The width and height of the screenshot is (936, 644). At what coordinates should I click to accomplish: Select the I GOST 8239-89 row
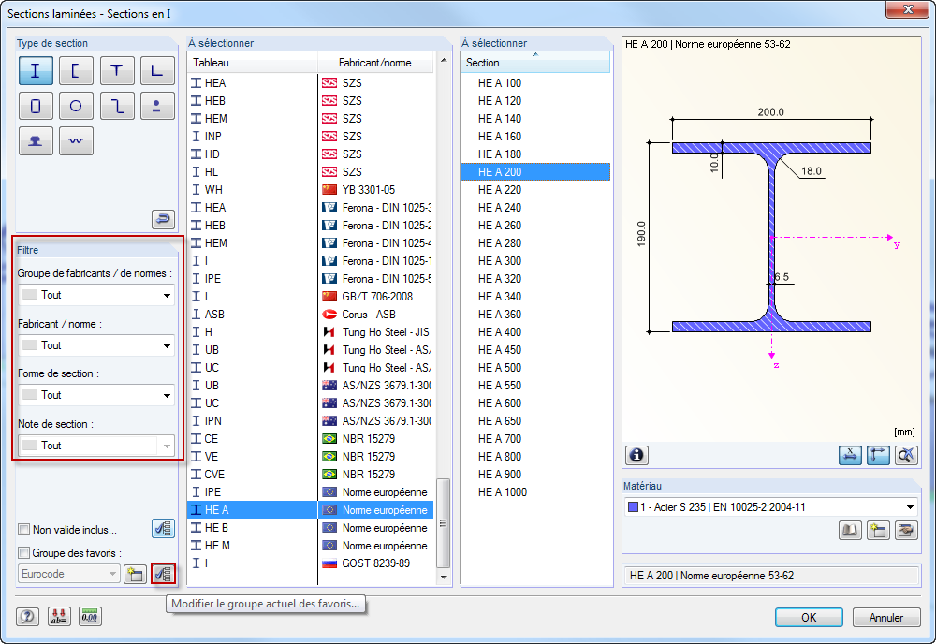click(x=311, y=563)
